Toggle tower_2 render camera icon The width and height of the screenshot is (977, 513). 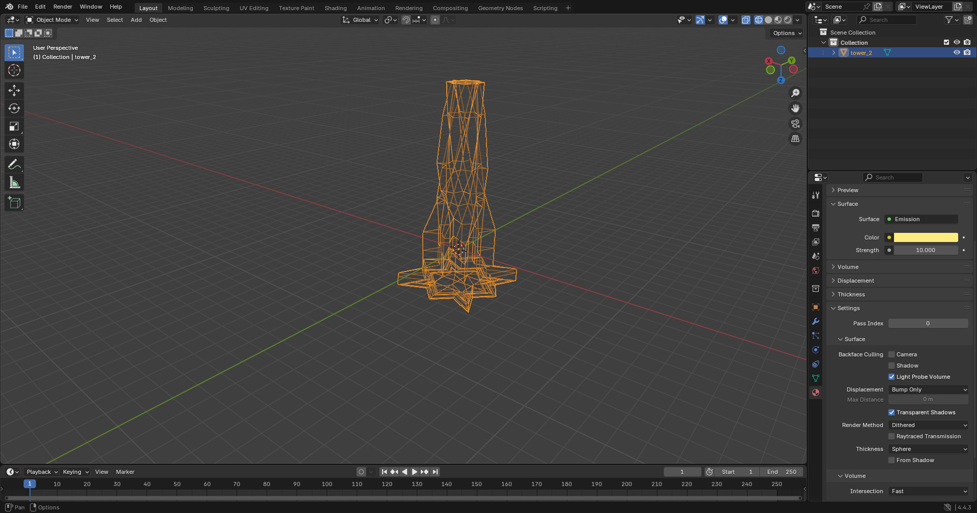tap(967, 52)
